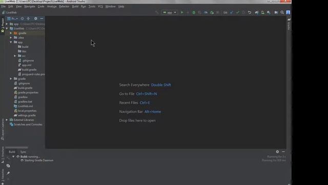Open the SDK Manager icon
This screenshot has height=185, width=328.
click(x=269, y=12)
